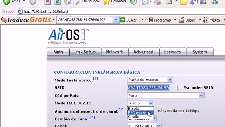The height and width of the screenshot is (127, 225).
Task: Toggle the Esconder SSID checkbox
Action: pos(179,88)
